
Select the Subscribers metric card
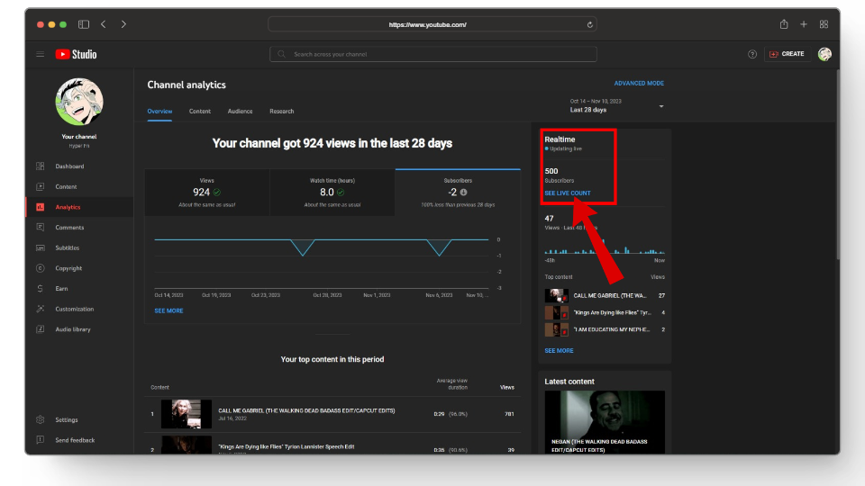[x=457, y=192]
